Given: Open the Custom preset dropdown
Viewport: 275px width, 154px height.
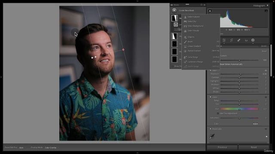Looking at the screenshot, I should point(223,56).
